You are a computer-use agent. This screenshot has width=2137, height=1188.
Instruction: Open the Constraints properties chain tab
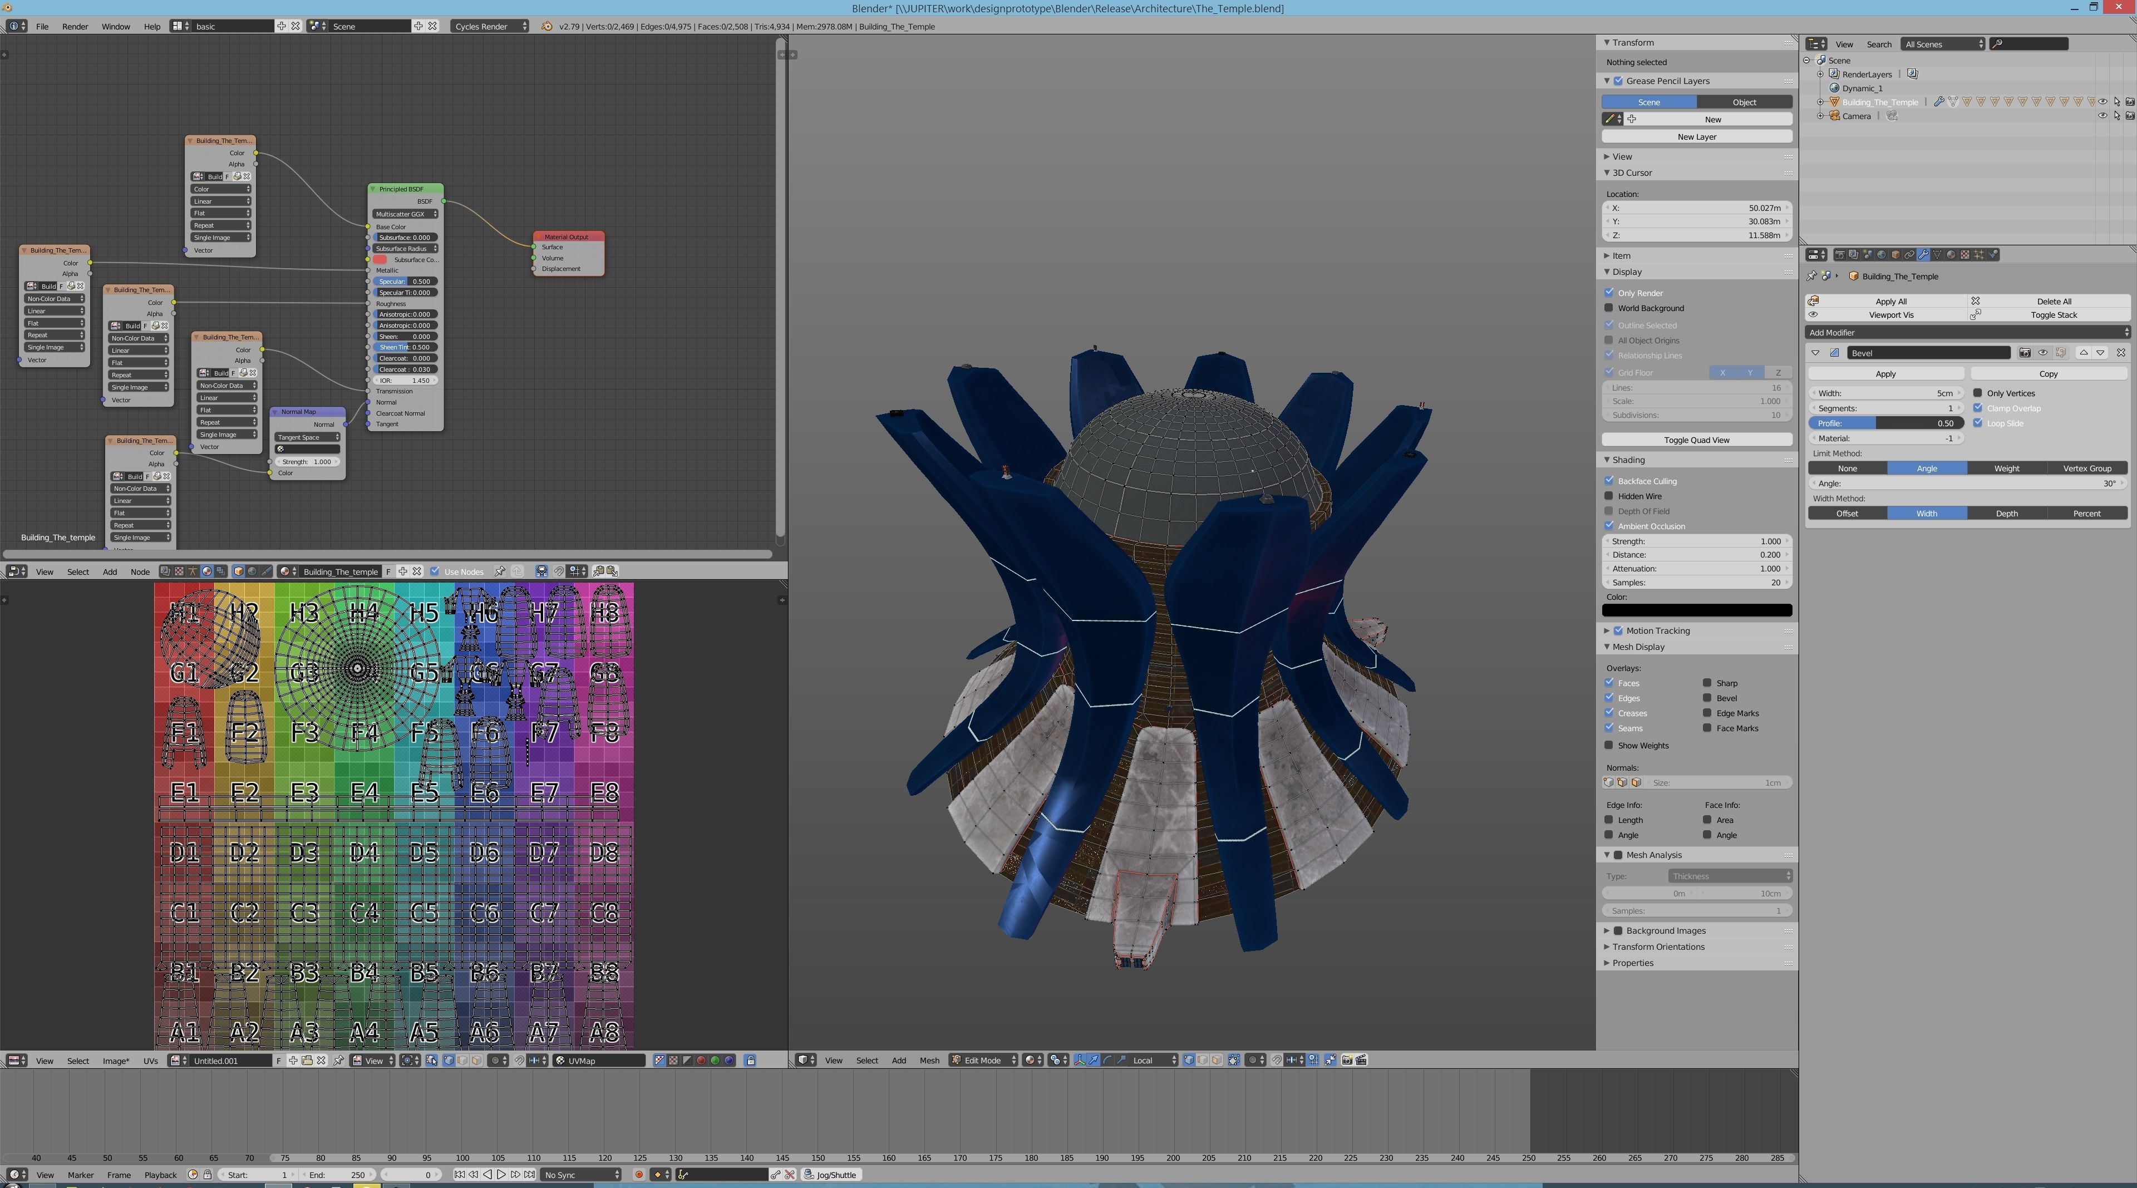1910,255
